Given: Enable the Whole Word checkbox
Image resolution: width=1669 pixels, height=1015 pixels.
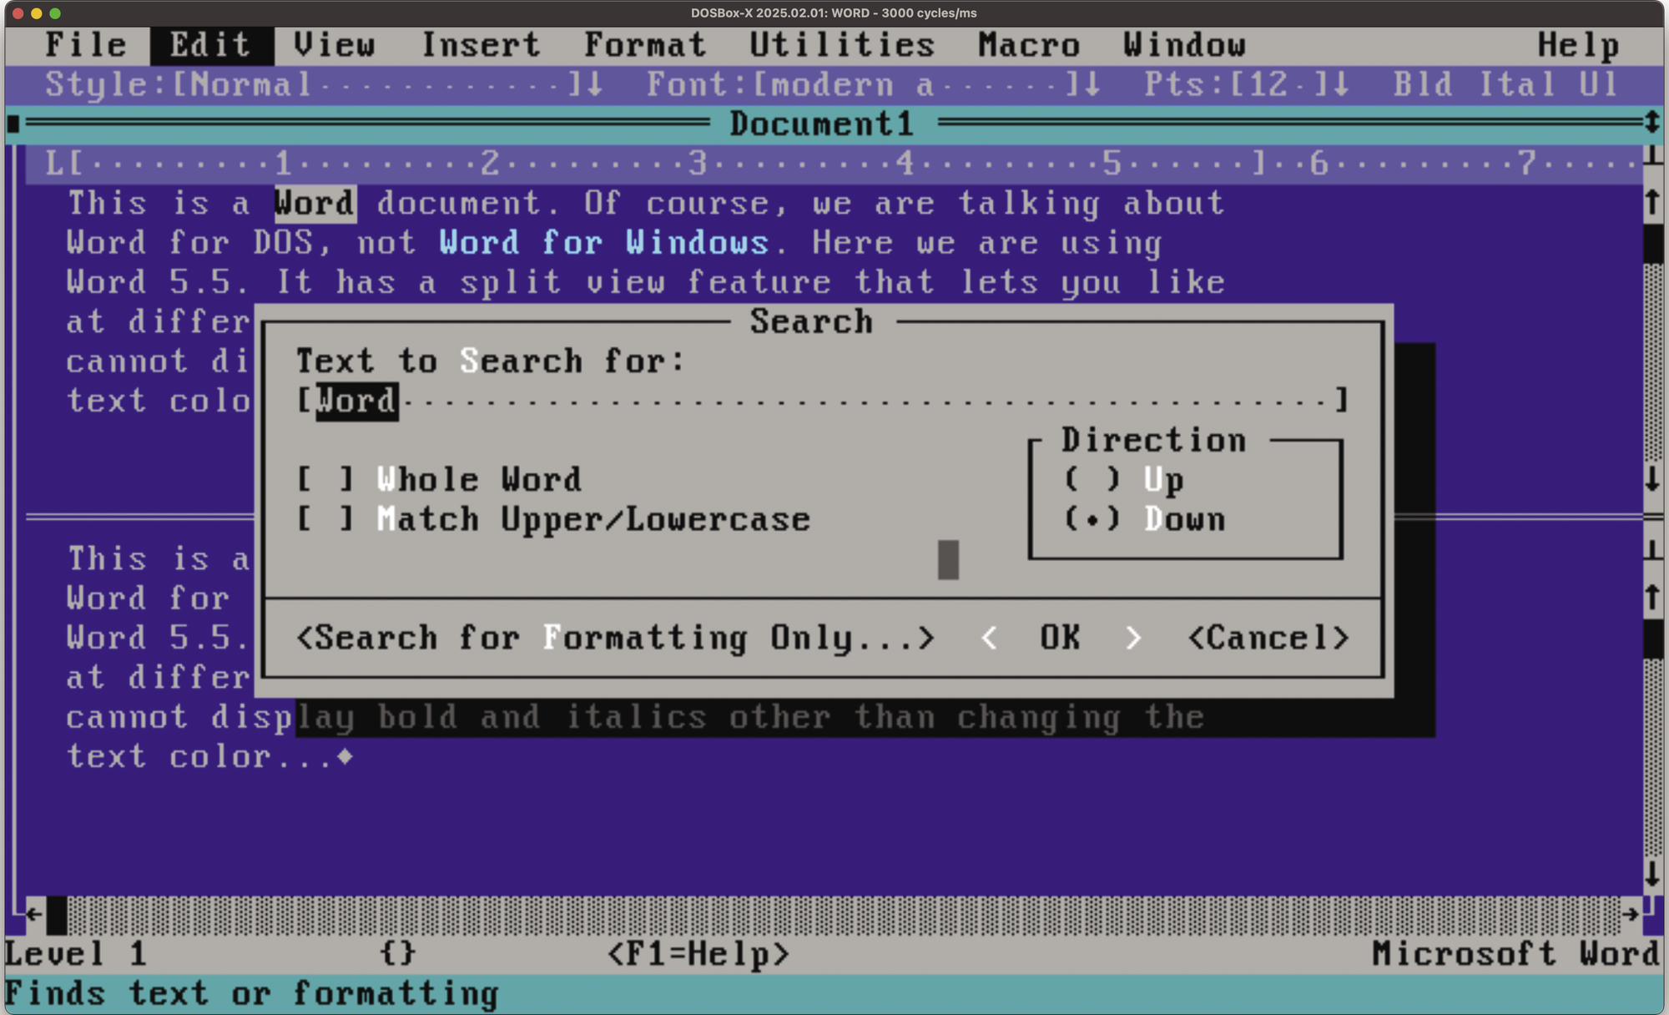Looking at the screenshot, I should pyautogui.click(x=326, y=480).
